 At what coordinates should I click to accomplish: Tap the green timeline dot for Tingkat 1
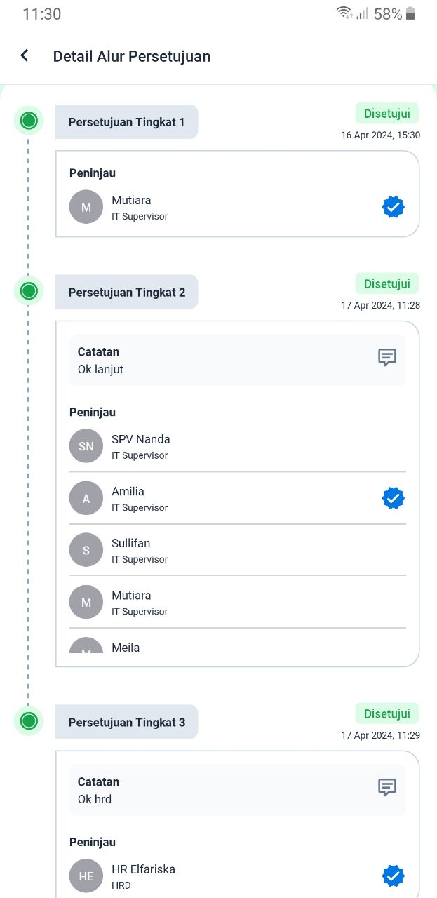tap(29, 120)
